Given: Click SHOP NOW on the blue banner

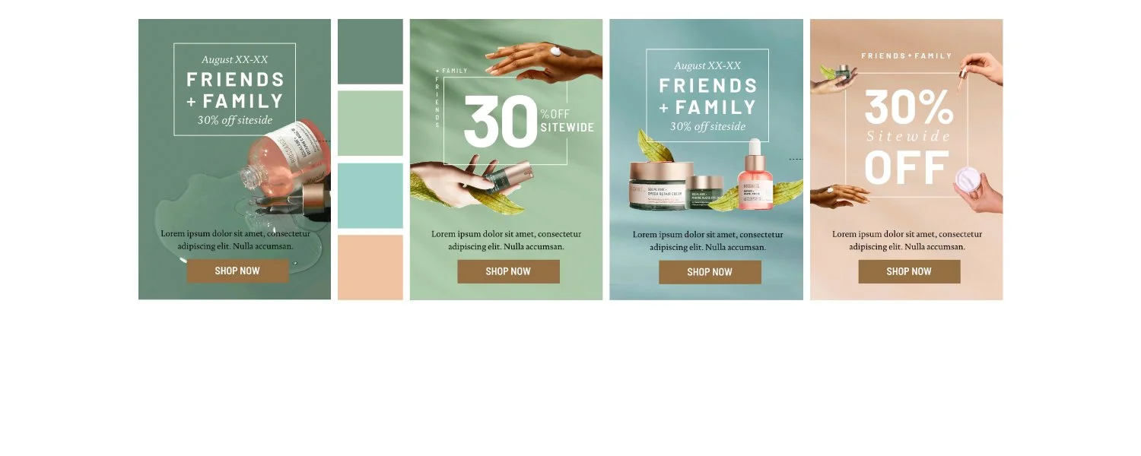Looking at the screenshot, I should 710,272.
